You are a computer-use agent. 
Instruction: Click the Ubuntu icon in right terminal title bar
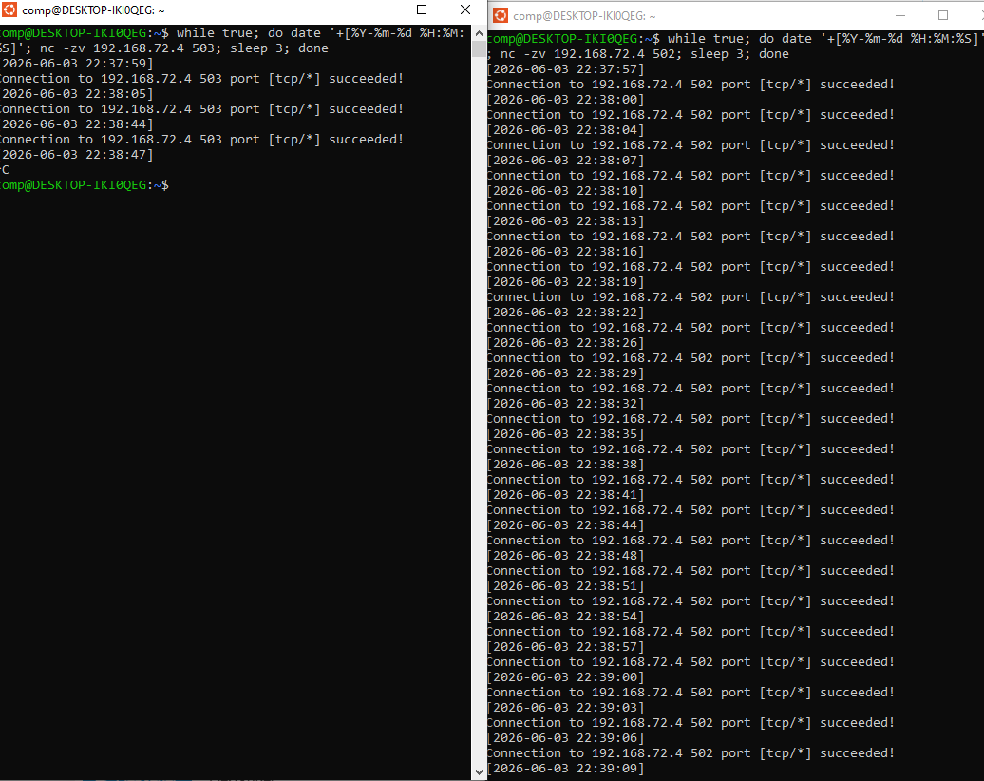click(501, 16)
